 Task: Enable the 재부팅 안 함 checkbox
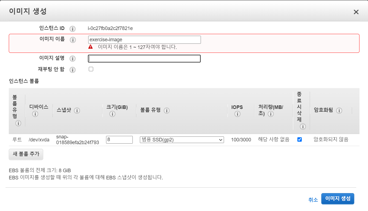click(x=91, y=69)
